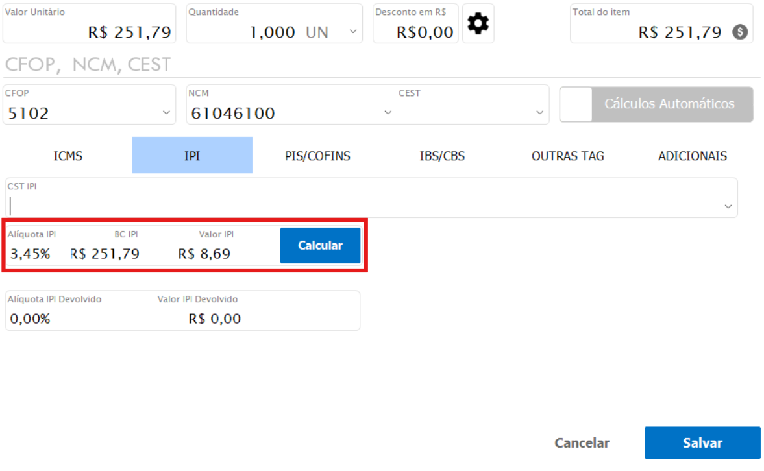764x471 pixels.
Task: Expand the quantity unit UN dropdown
Action: (x=353, y=32)
